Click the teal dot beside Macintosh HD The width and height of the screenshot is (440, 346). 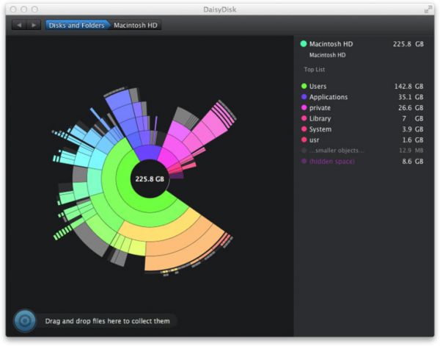pyautogui.click(x=304, y=44)
